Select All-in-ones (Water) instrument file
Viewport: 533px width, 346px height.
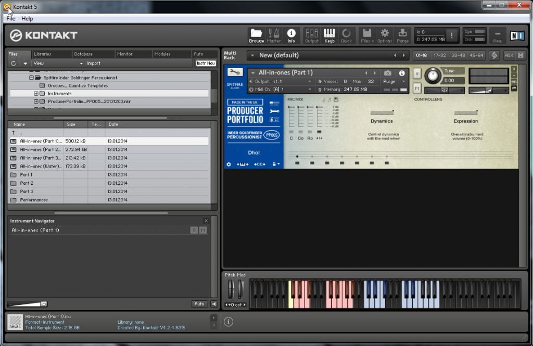pyautogui.click(x=109, y=166)
